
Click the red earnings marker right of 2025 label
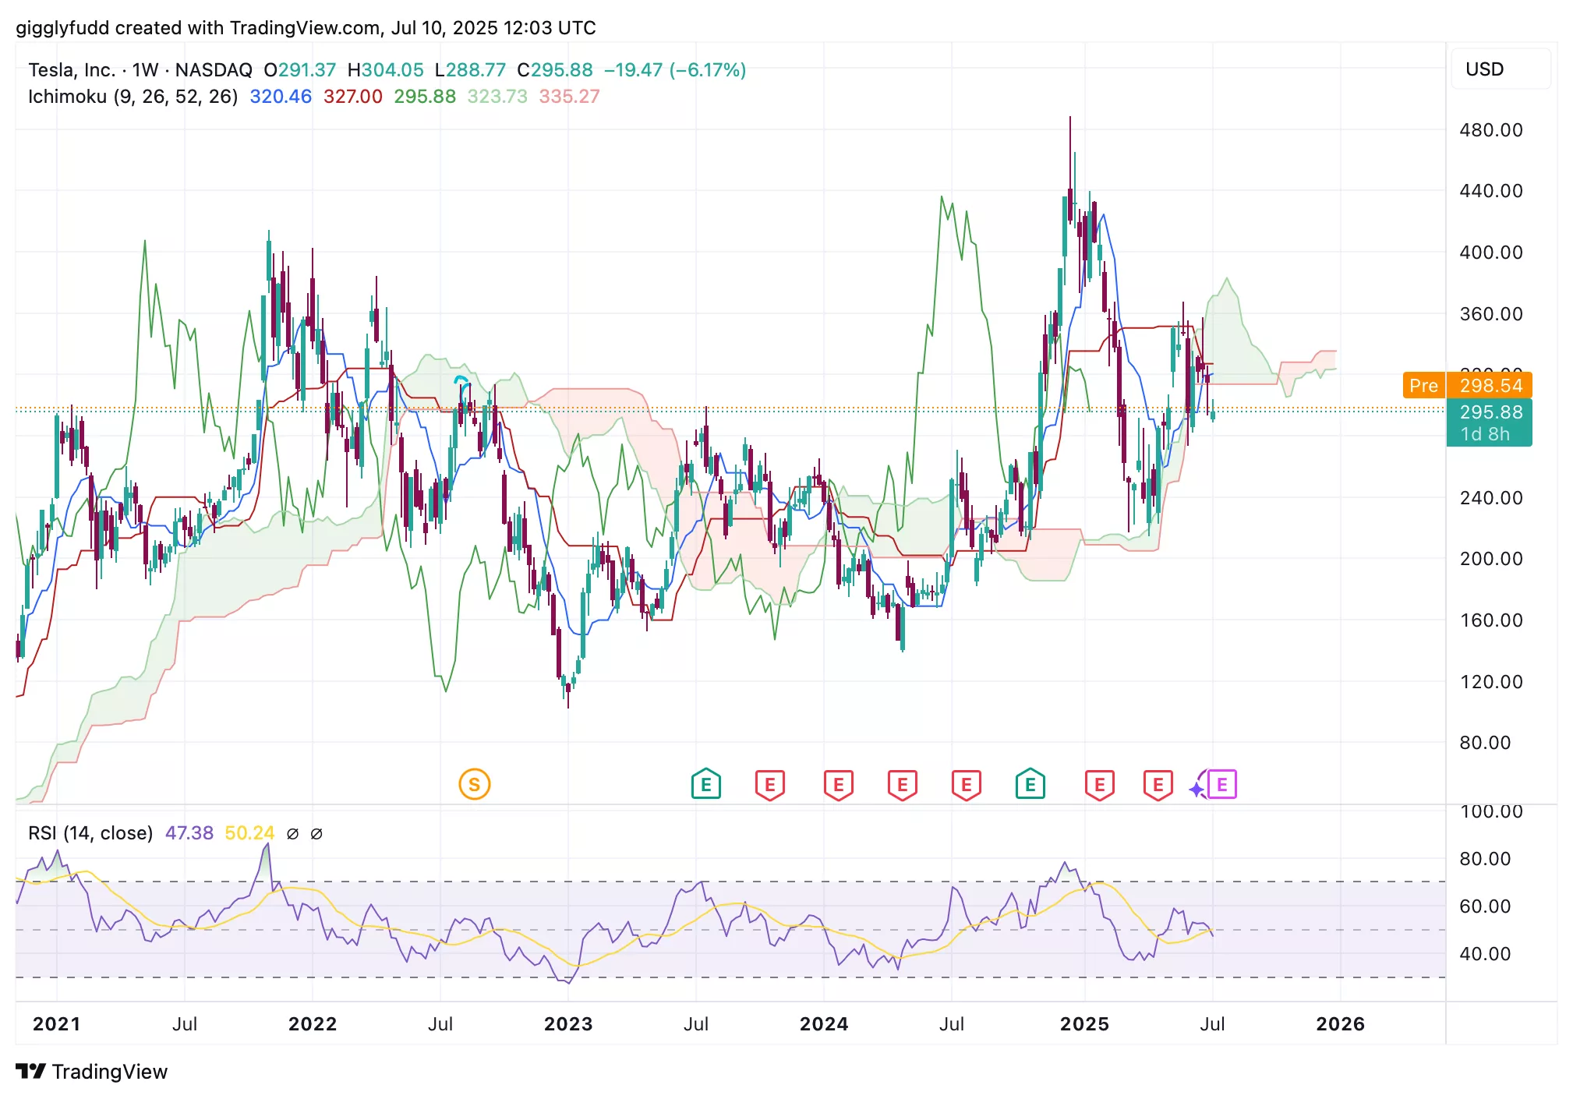[1099, 784]
